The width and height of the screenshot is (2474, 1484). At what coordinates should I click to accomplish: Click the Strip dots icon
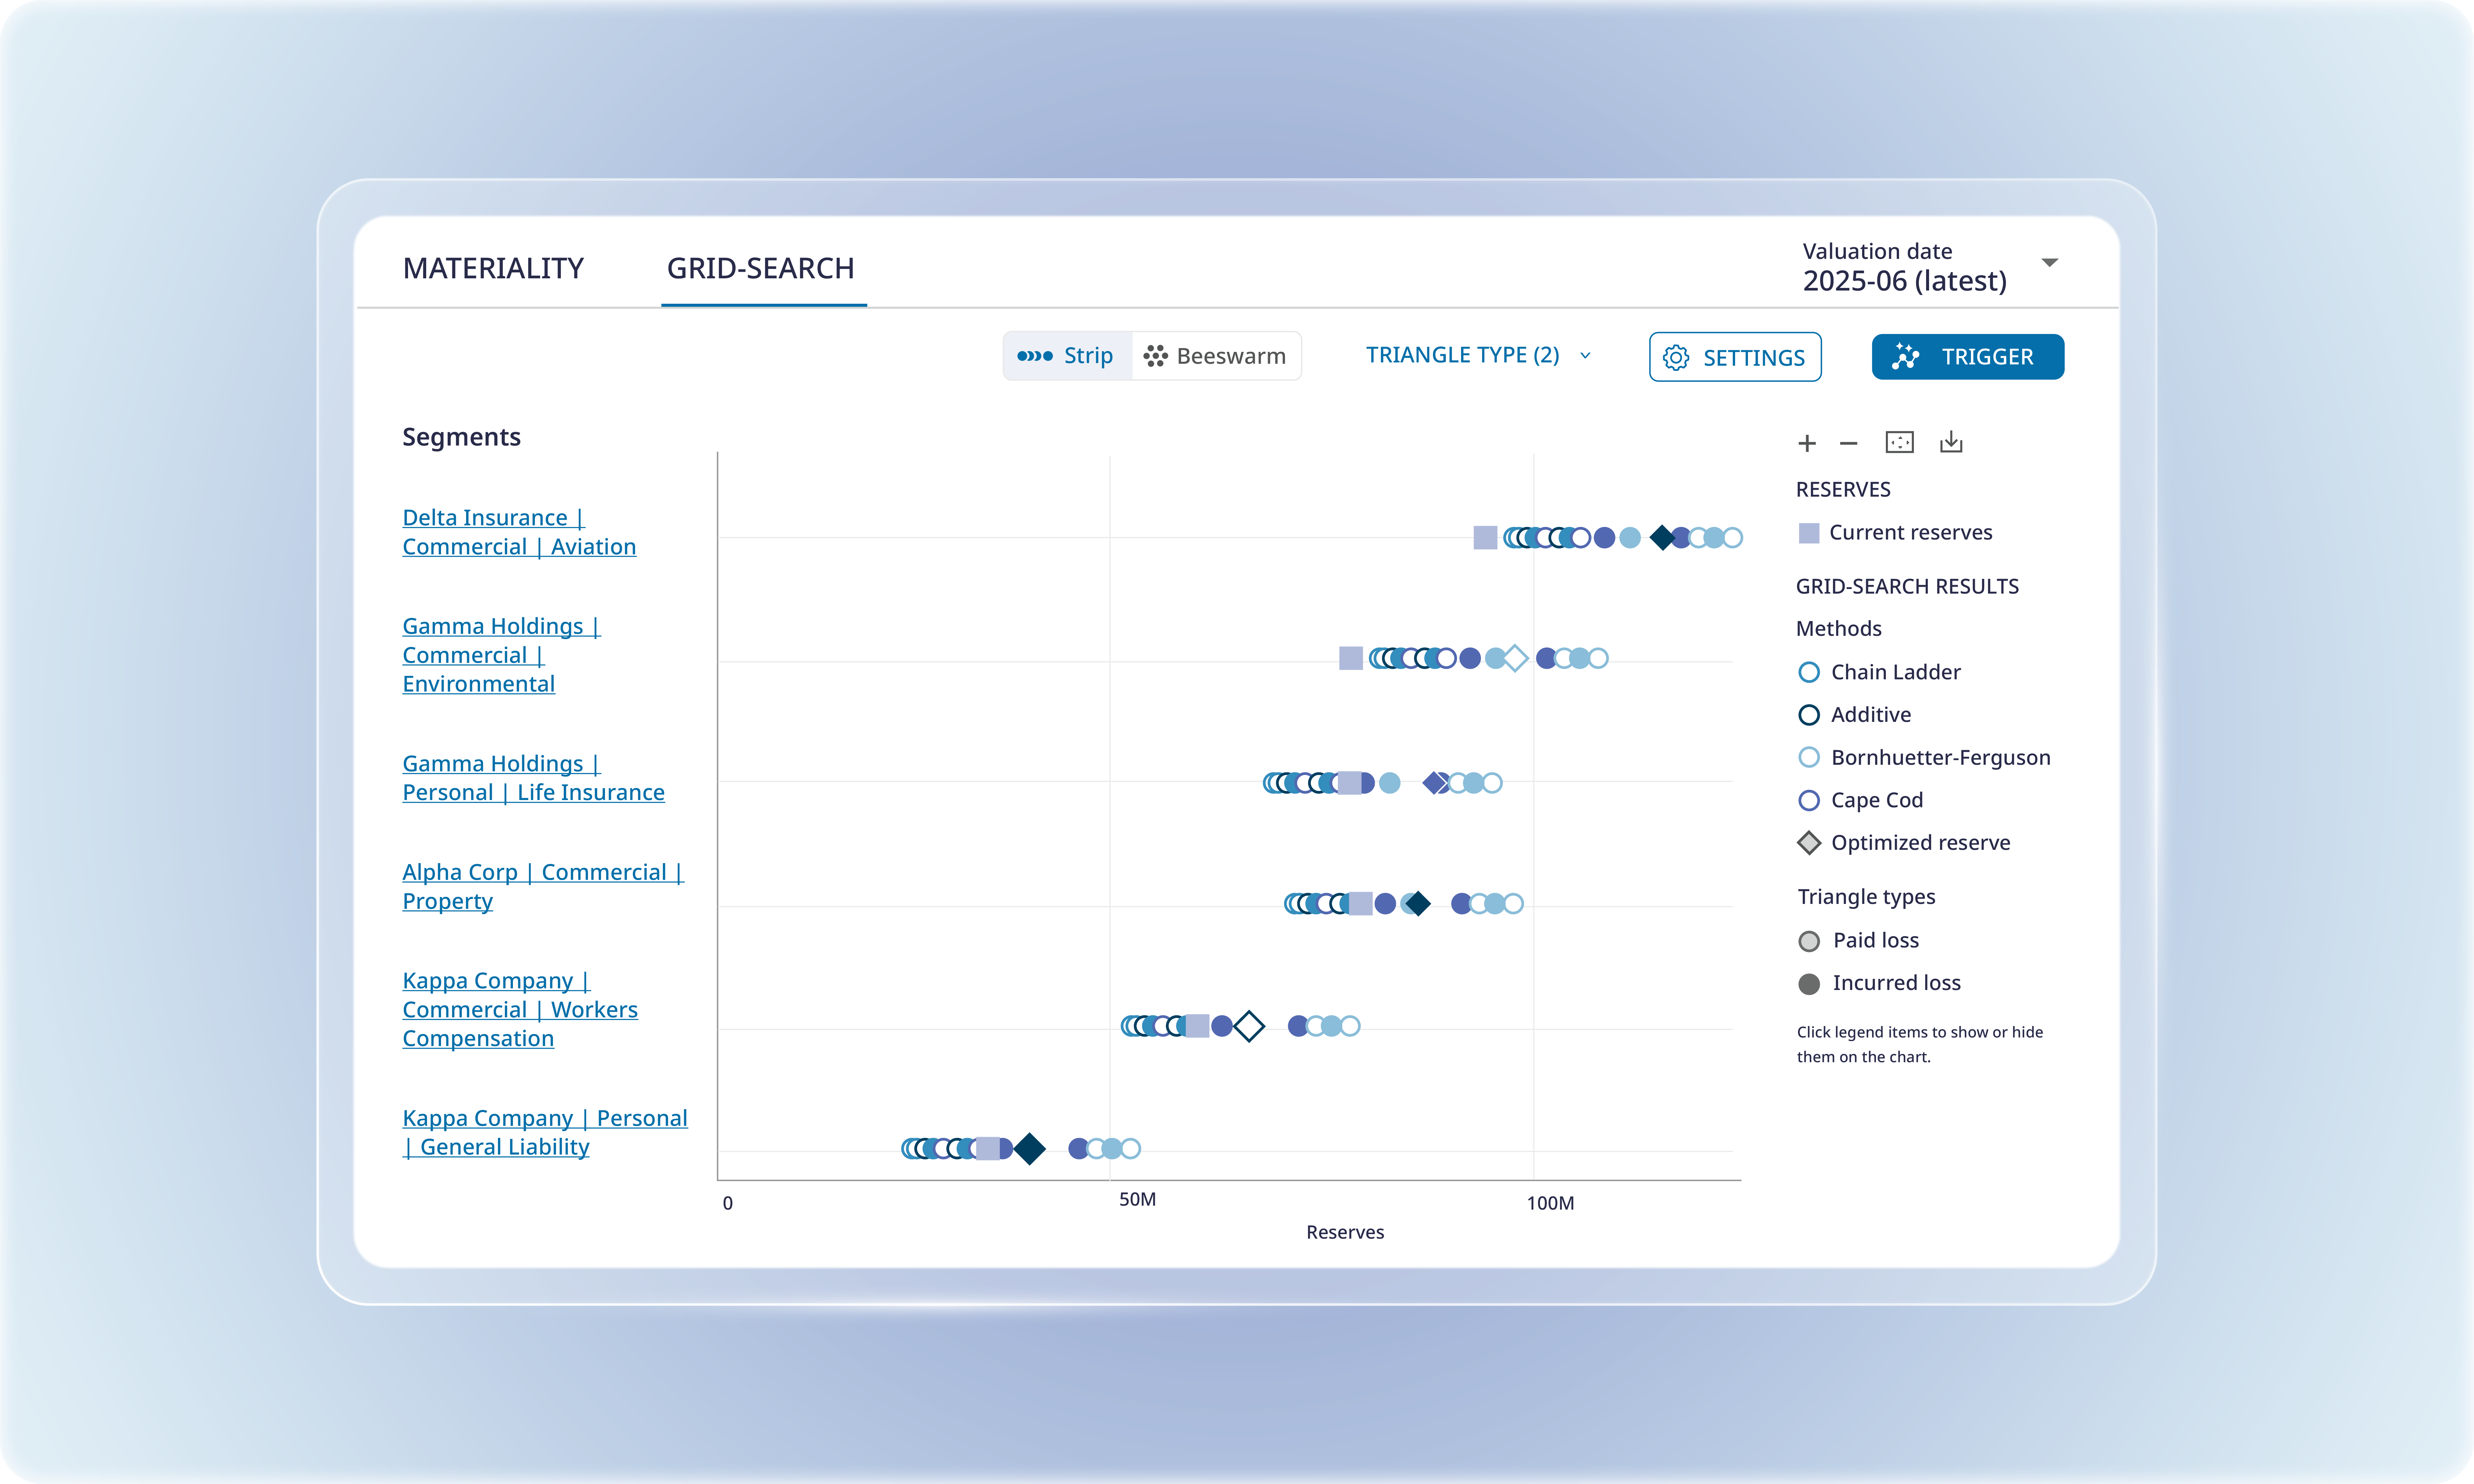[x=1035, y=356]
